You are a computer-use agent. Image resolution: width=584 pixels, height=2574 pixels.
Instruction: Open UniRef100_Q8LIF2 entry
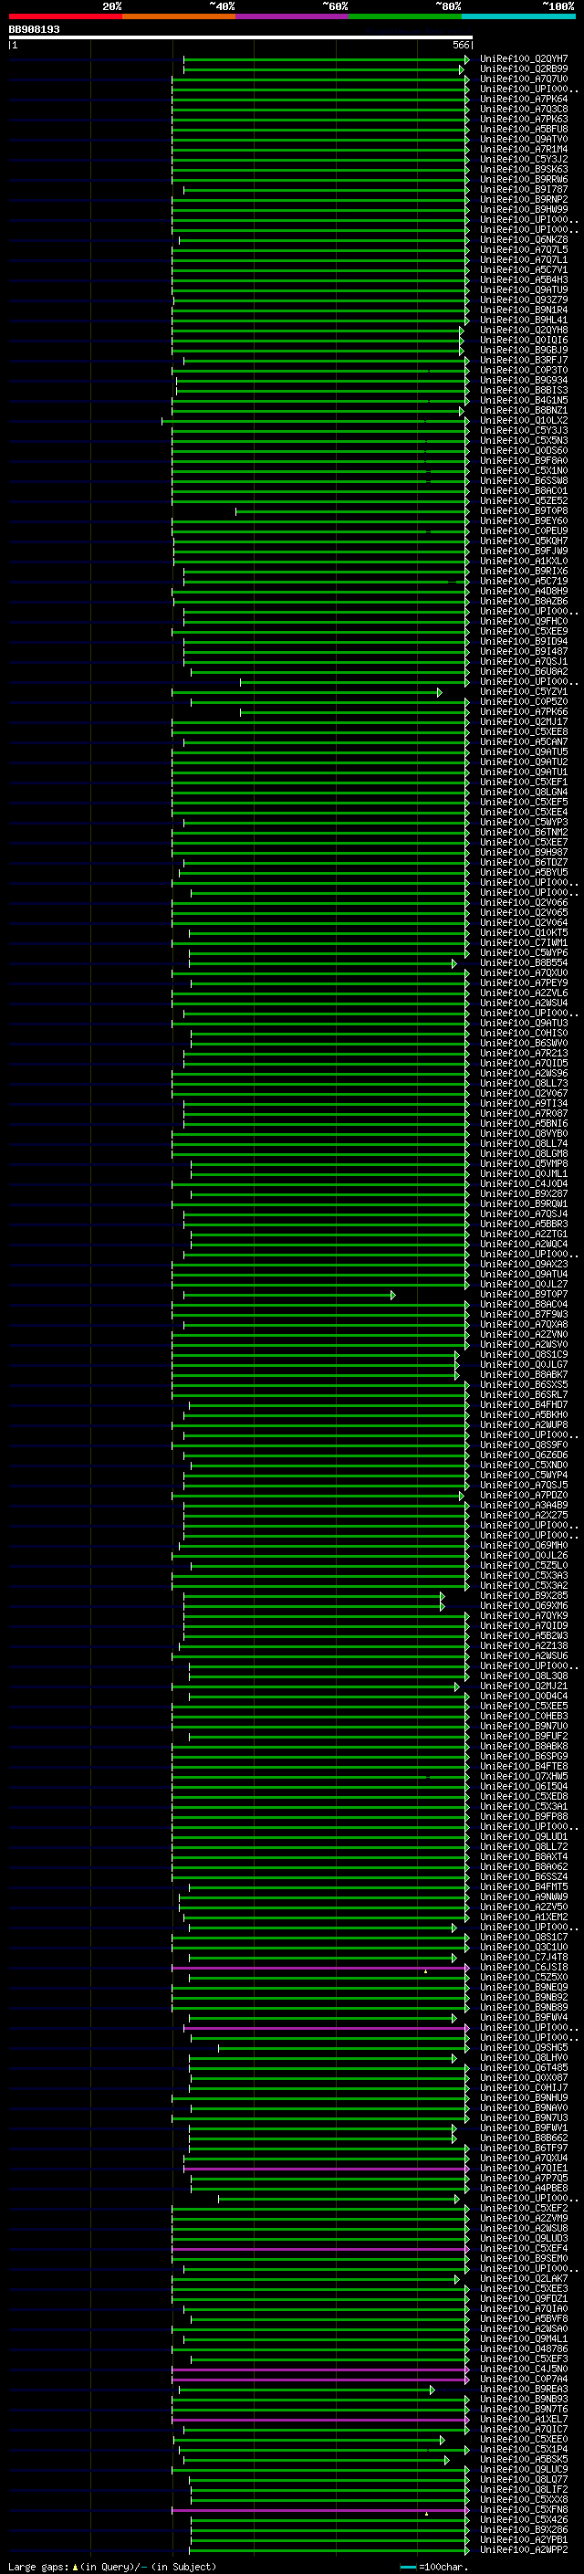pos(524,2489)
